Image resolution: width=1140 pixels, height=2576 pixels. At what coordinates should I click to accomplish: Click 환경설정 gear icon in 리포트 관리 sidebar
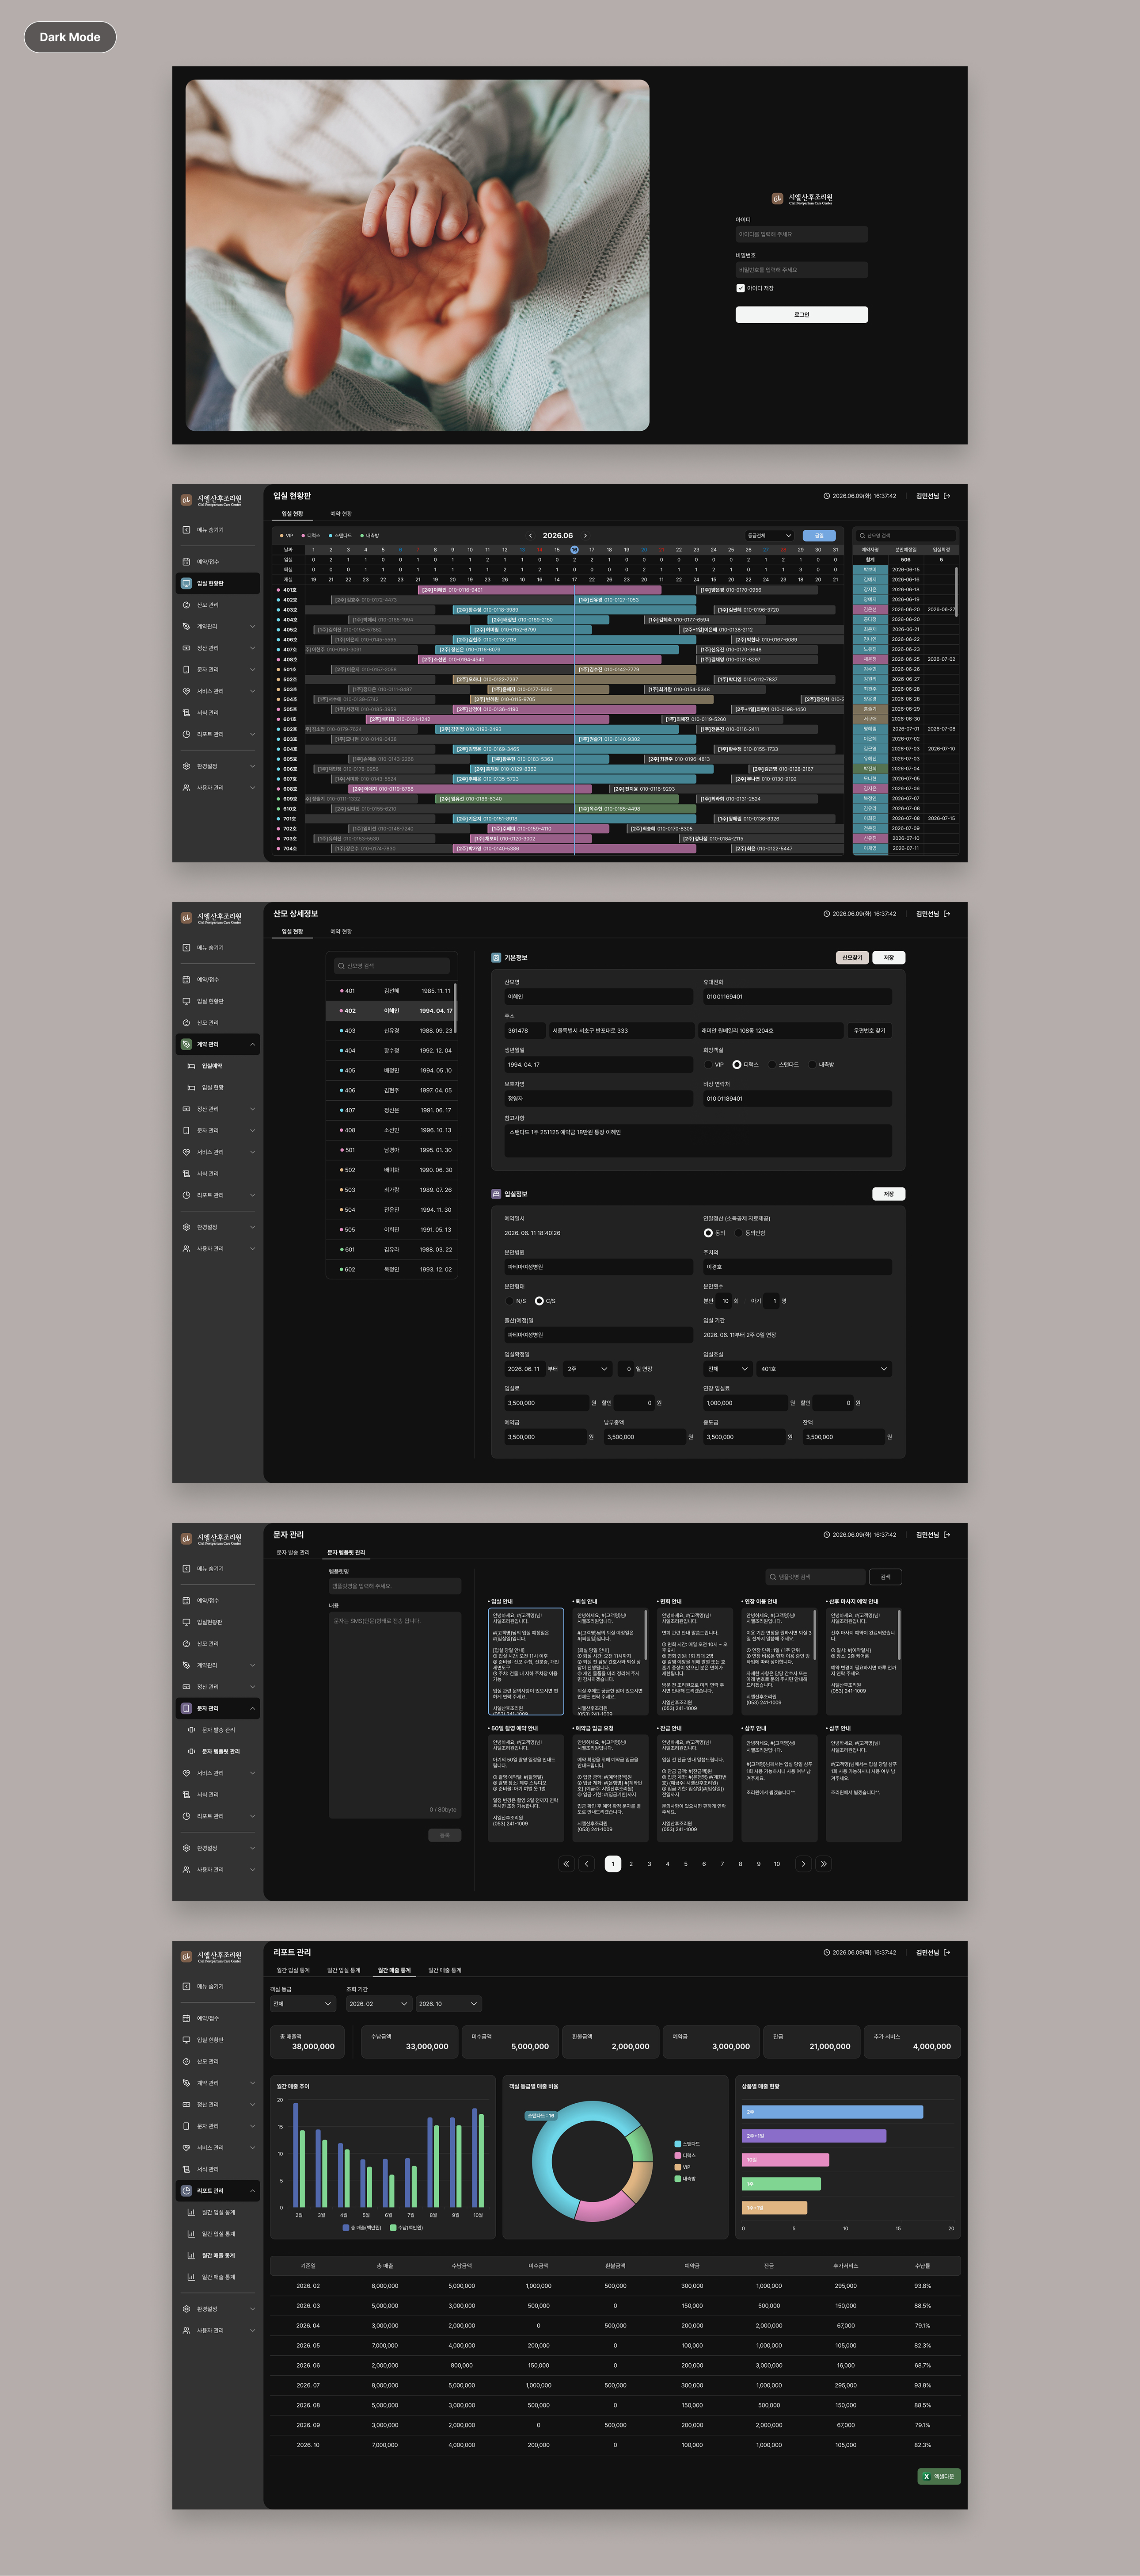pyautogui.click(x=186, y=2309)
